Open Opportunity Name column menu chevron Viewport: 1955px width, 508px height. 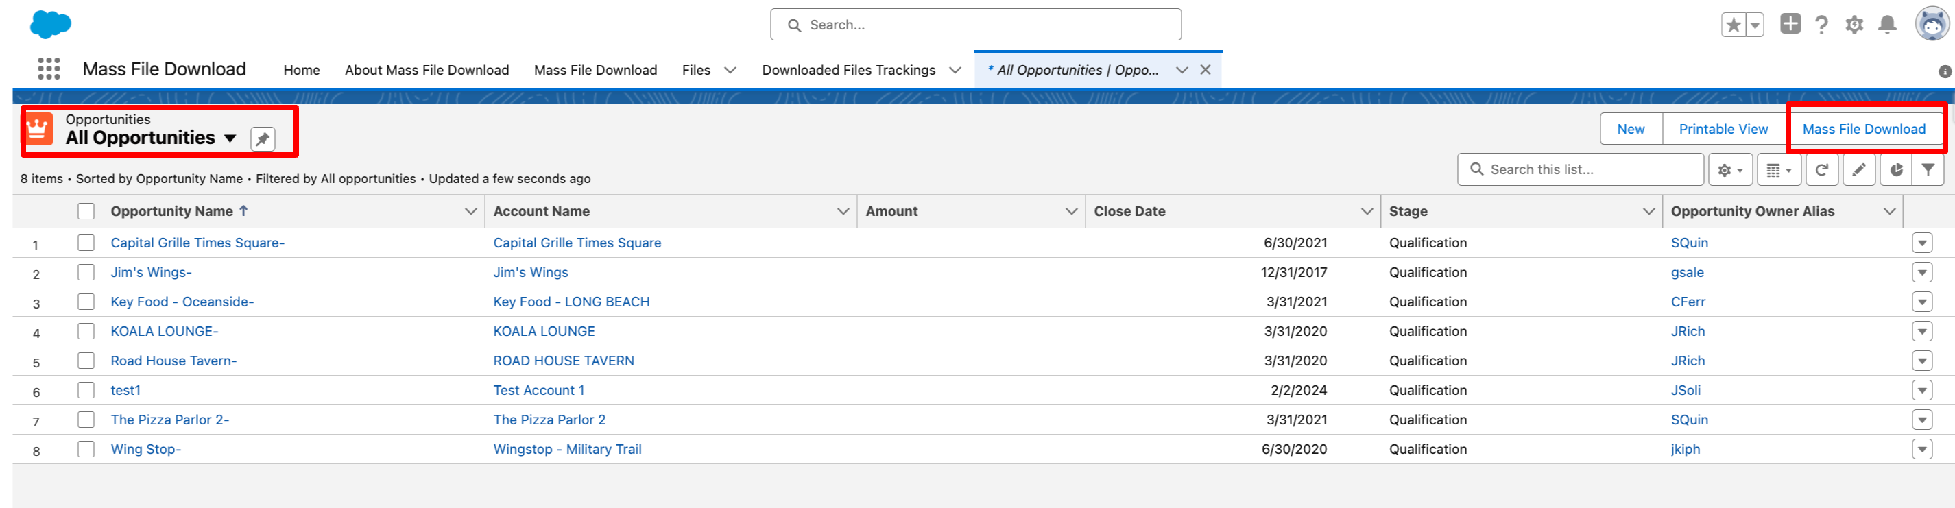point(470,212)
